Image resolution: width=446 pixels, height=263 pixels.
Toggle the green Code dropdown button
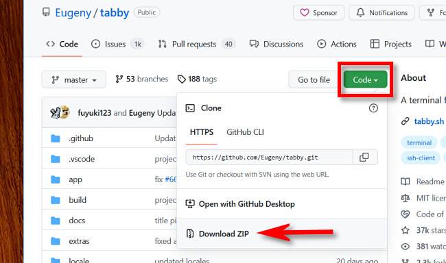pos(365,80)
